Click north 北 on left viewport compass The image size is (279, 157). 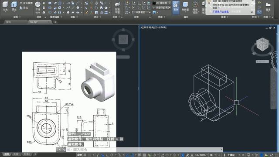123,30
